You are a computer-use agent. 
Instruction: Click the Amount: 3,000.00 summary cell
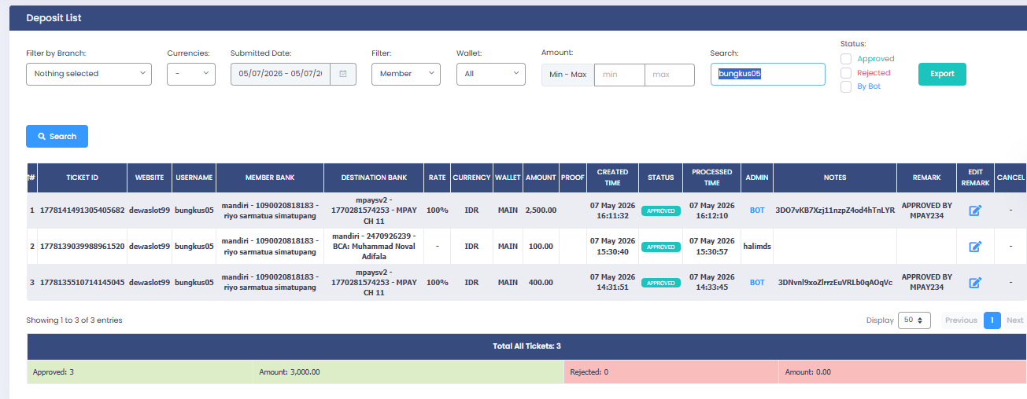click(408, 372)
